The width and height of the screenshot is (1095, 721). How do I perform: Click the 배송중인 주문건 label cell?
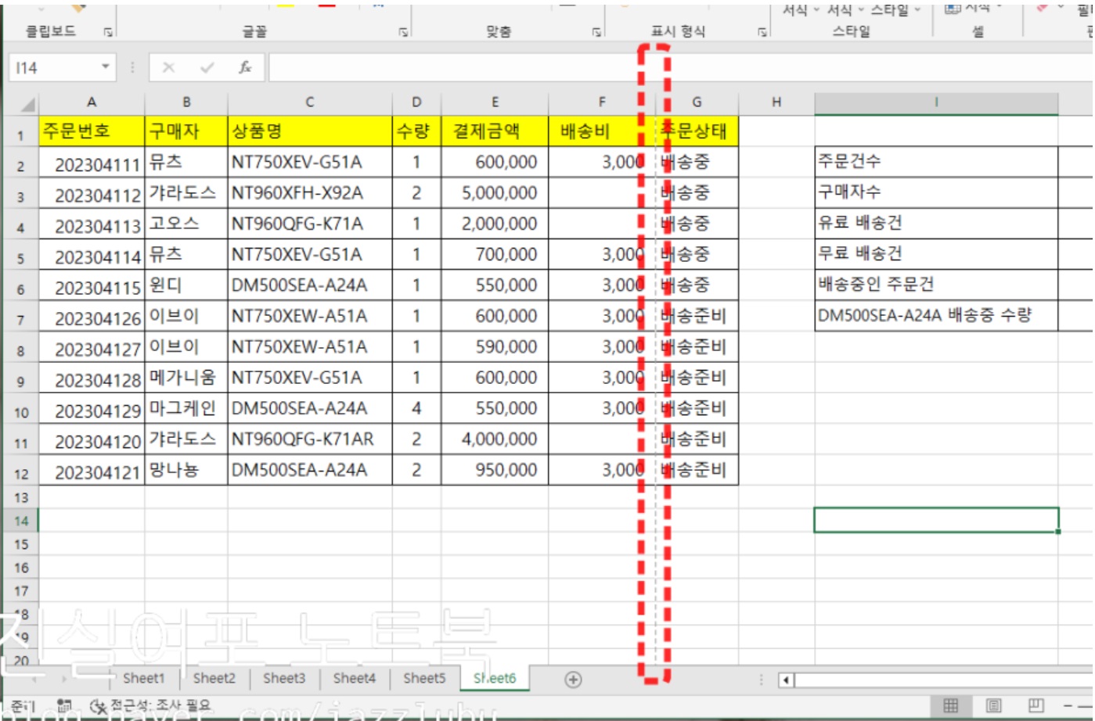[936, 285]
